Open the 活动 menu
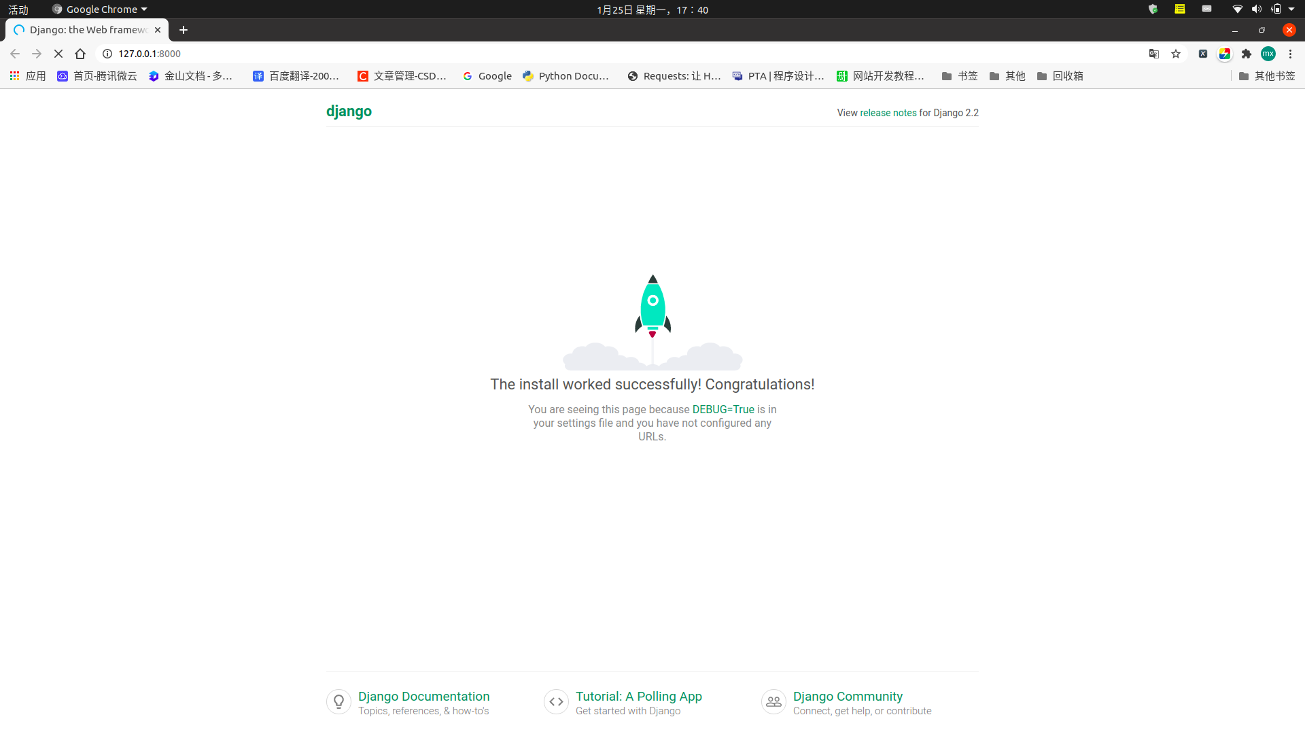This screenshot has width=1305, height=734. (x=18, y=9)
